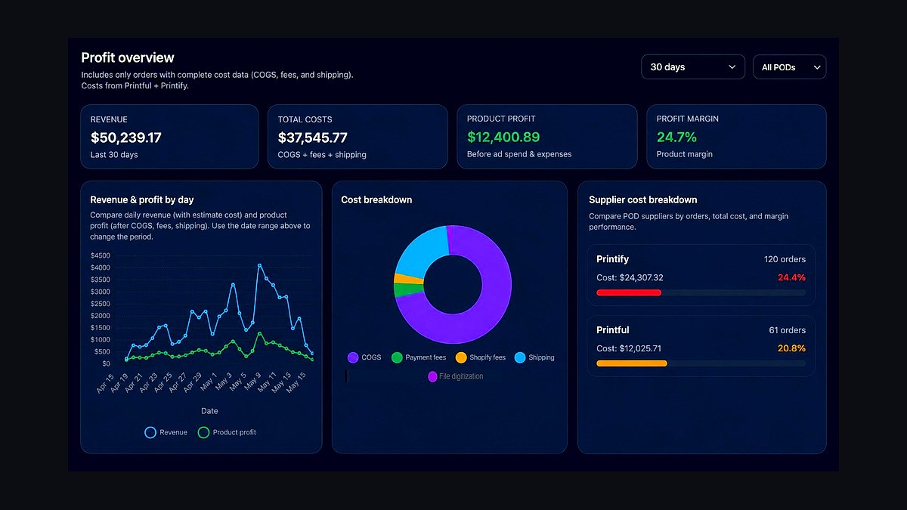Click the Profit Margin stat card
The height and width of the screenshot is (510, 907).
(x=736, y=137)
